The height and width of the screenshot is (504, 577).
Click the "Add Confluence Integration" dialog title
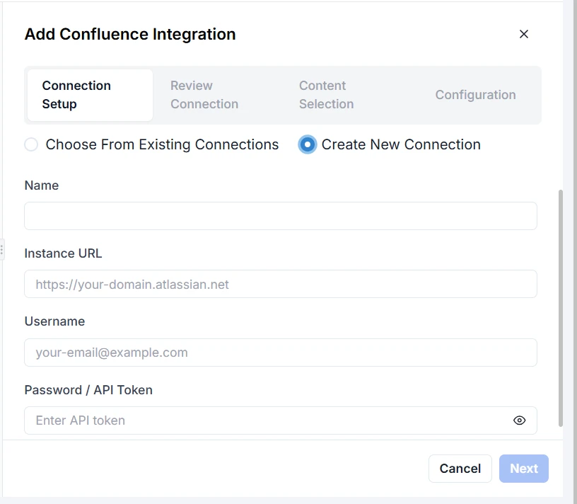click(x=130, y=34)
